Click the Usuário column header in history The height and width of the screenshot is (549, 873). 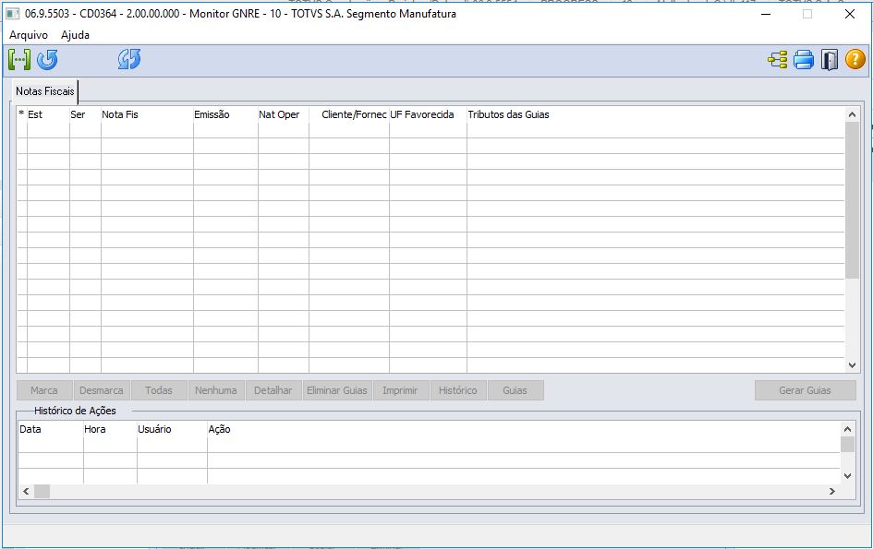pos(172,429)
